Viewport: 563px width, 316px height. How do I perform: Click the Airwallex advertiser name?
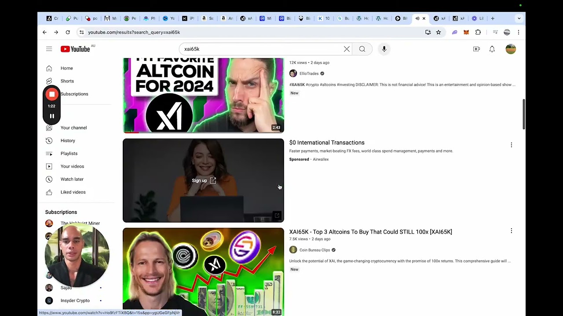(x=321, y=159)
